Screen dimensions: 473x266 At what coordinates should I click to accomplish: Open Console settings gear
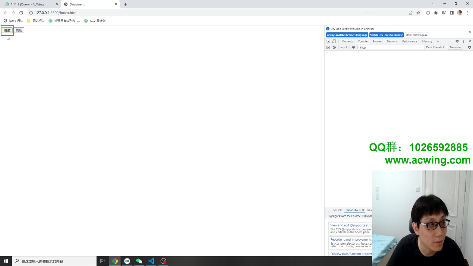click(x=469, y=47)
